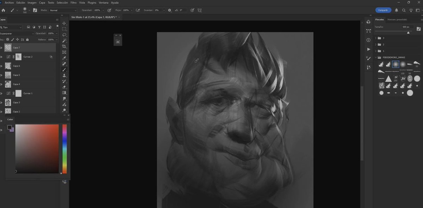The height and width of the screenshot is (208, 423).
Task: Select the Eyedropper tool
Action: tap(64, 58)
